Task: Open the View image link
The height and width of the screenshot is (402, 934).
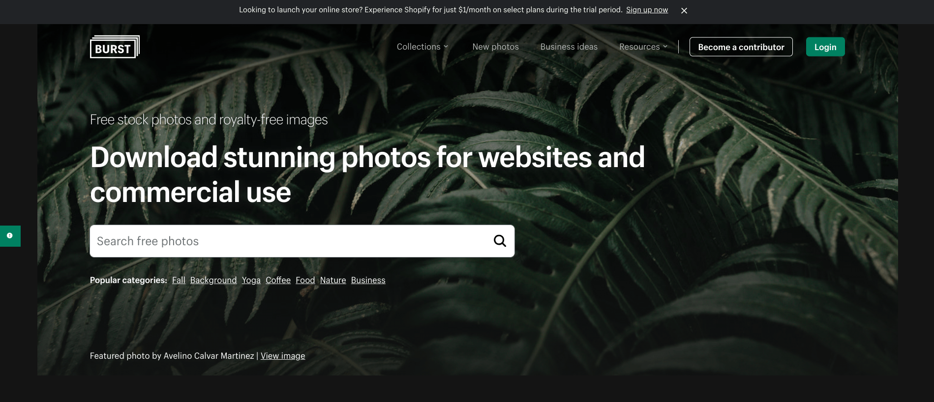Action: pos(283,356)
